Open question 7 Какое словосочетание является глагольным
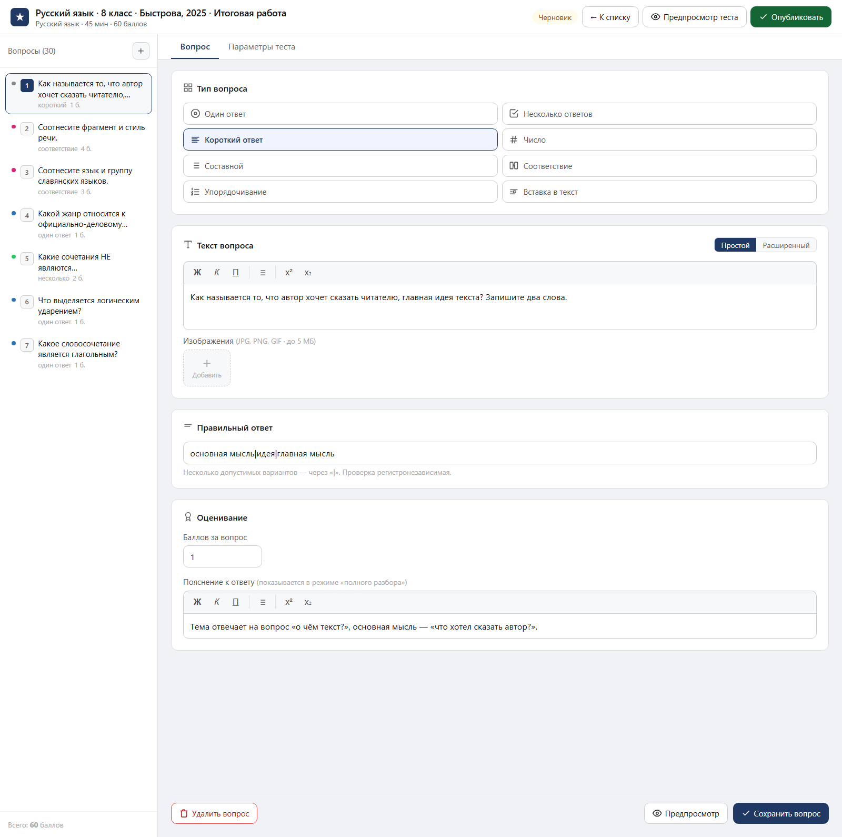This screenshot has width=842, height=837. [79, 354]
